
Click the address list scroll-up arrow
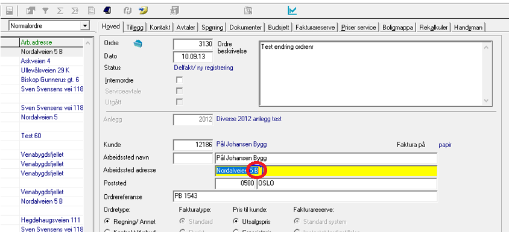87,43
